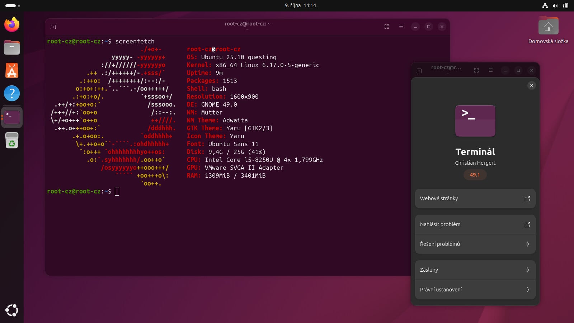Click Nahlásit problém row
This screenshot has width=574, height=323.
(x=475, y=224)
